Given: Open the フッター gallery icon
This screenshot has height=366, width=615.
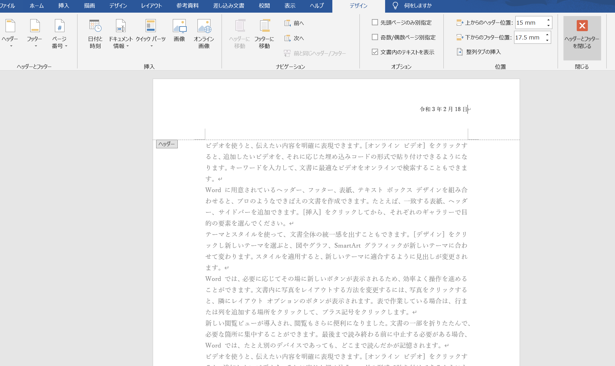Looking at the screenshot, I should [x=35, y=26].
